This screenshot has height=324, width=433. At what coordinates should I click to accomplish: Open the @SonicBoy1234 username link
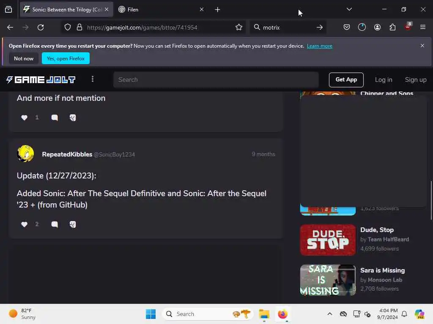coord(114,154)
